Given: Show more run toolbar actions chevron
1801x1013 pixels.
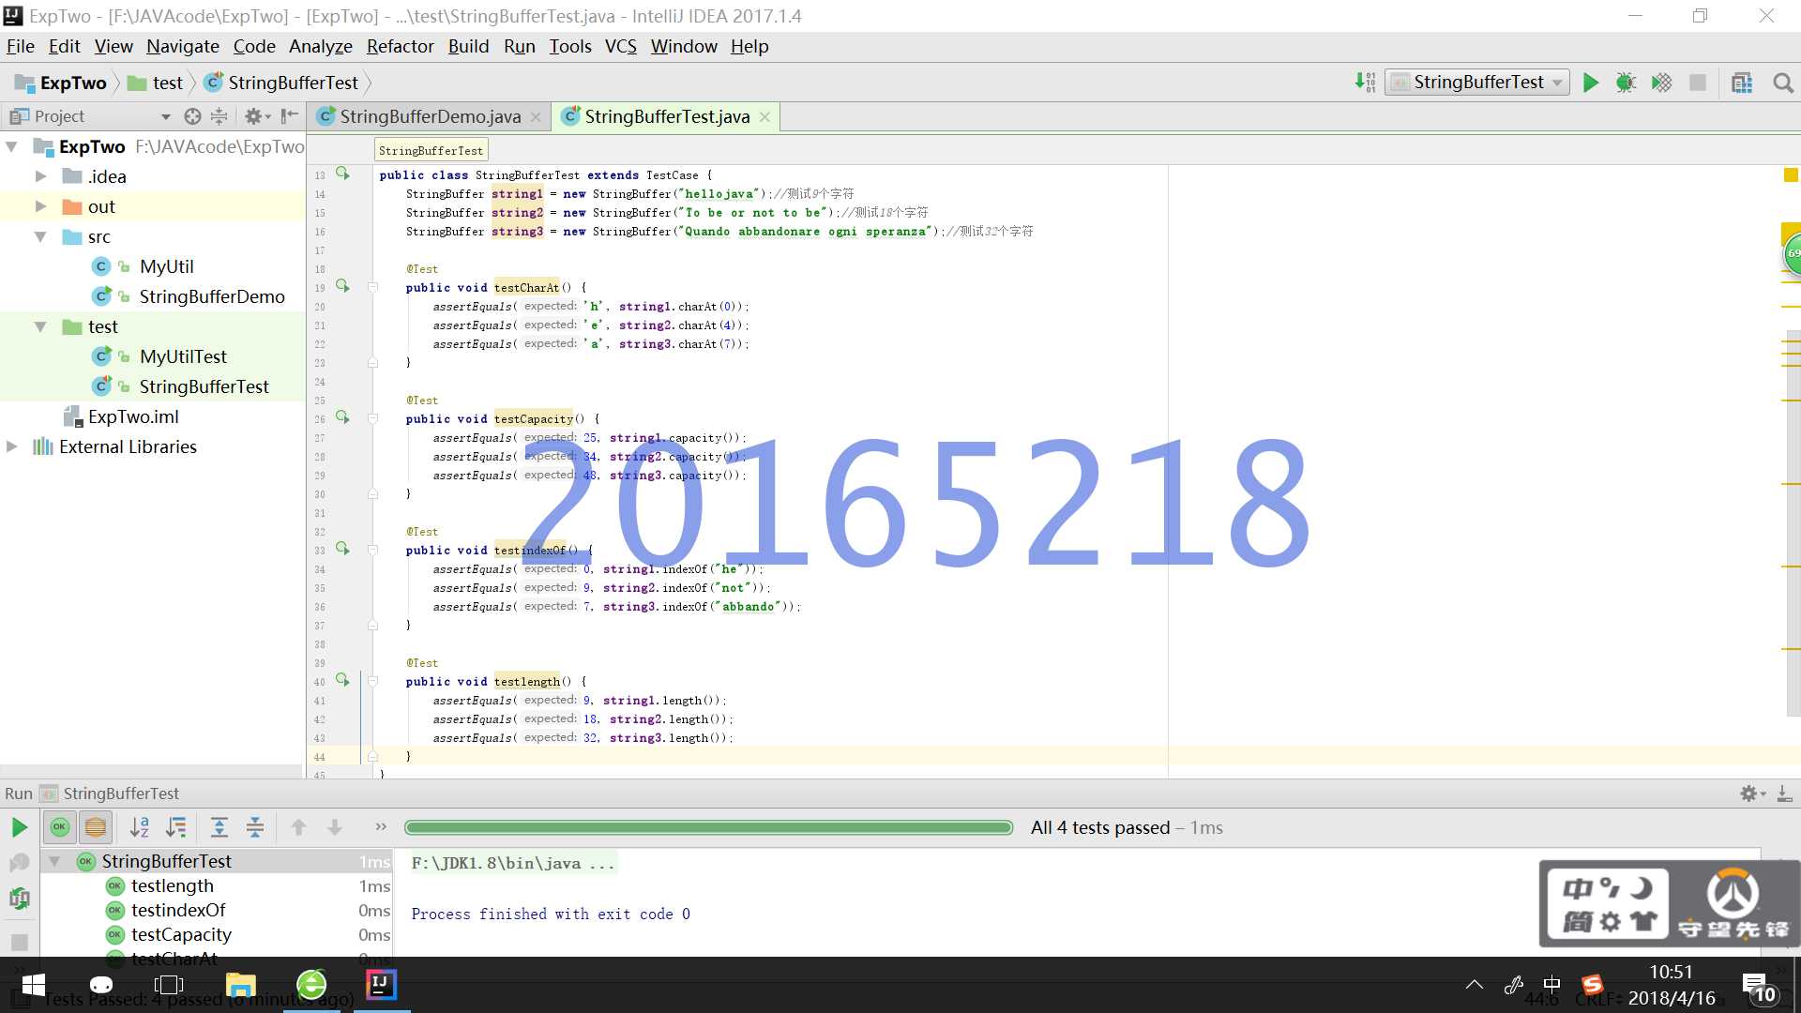Looking at the screenshot, I should pyautogui.click(x=380, y=826).
